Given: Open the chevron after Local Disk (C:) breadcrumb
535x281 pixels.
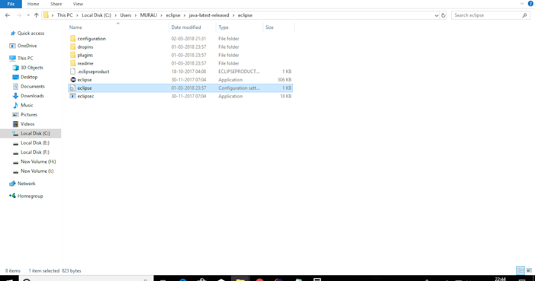Looking at the screenshot, I should click(115, 15).
